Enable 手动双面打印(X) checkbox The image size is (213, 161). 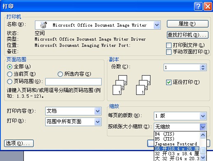point(169,52)
